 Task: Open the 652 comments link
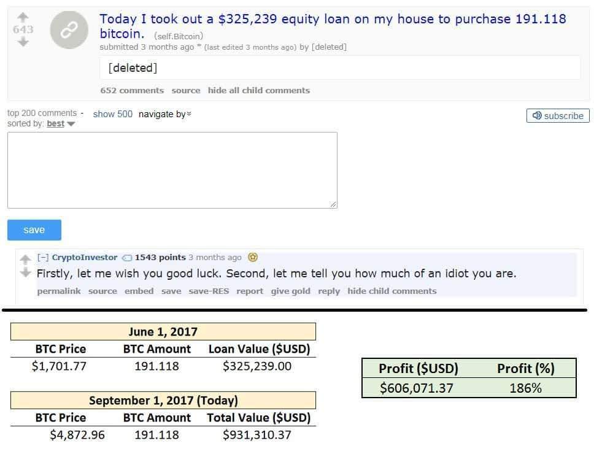(132, 90)
